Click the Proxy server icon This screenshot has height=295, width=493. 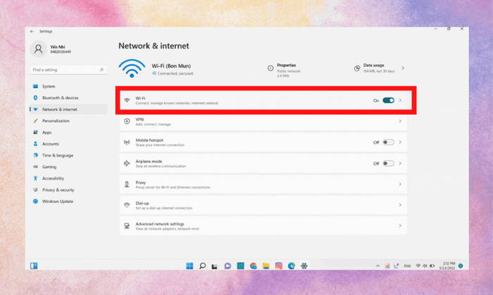coord(127,184)
